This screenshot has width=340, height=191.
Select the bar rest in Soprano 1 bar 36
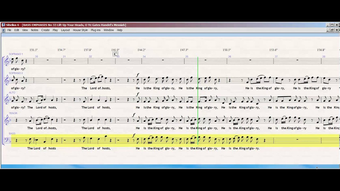(250, 60)
